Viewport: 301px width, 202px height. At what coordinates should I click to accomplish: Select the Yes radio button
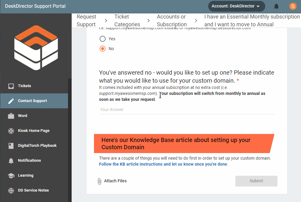click(x=103, y=39)
